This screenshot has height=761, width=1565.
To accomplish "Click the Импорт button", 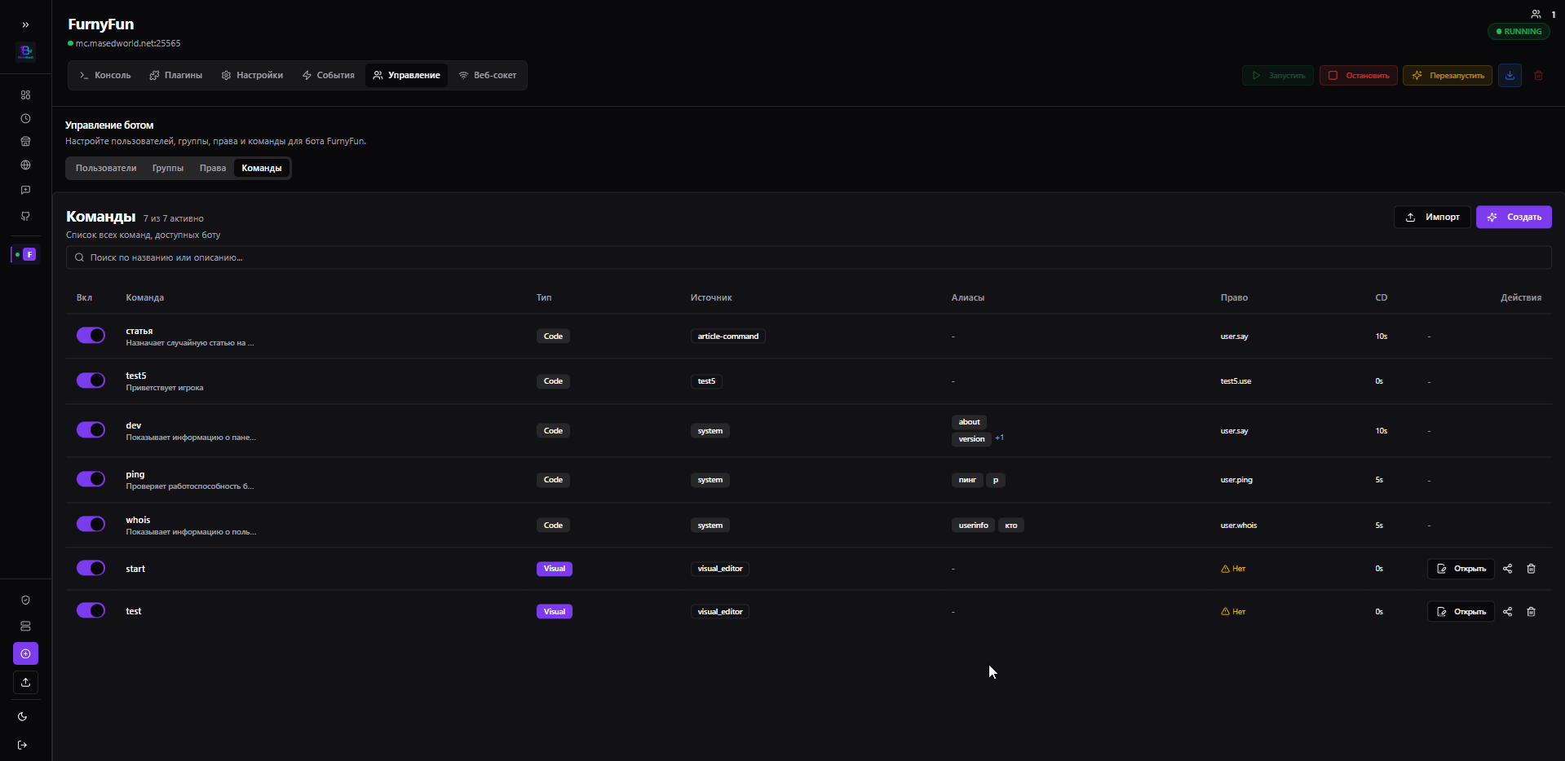I will coord(1432,217).
